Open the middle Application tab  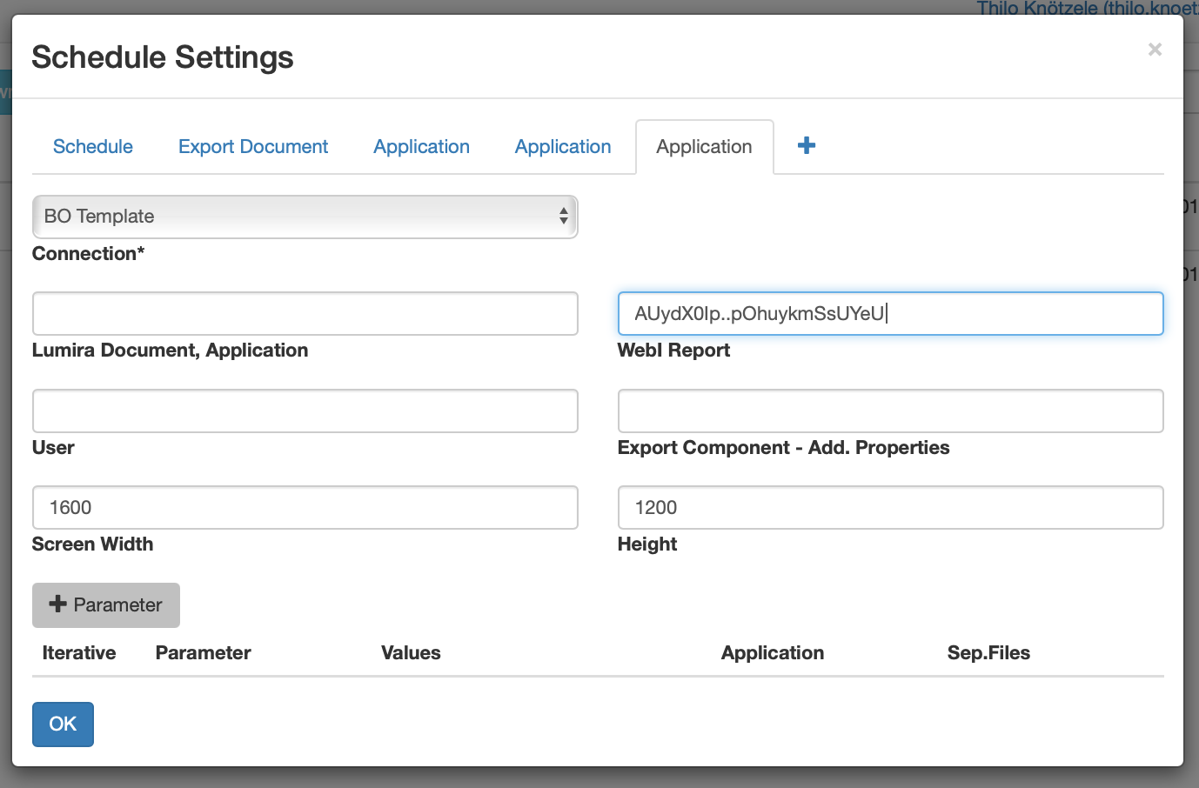coord(563,147)
